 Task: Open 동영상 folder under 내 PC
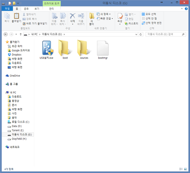click(x=13, y=101)
